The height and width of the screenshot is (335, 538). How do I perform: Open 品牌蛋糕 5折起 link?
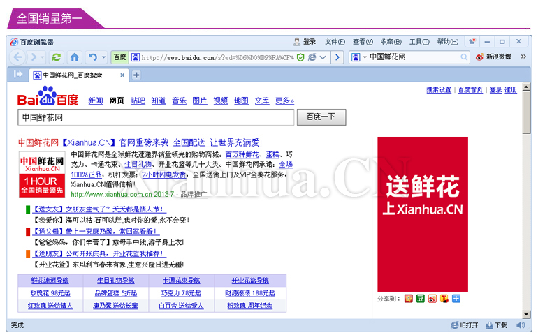[x=115, y=293]
